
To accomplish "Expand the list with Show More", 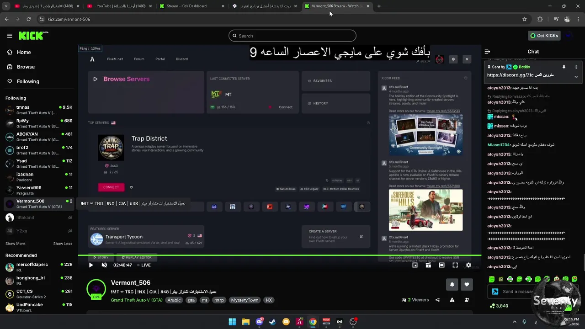I will 16,244.
